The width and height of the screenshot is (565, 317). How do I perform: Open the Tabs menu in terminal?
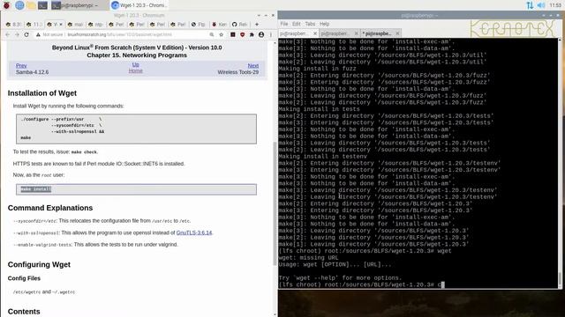click(x=310, y=24)
